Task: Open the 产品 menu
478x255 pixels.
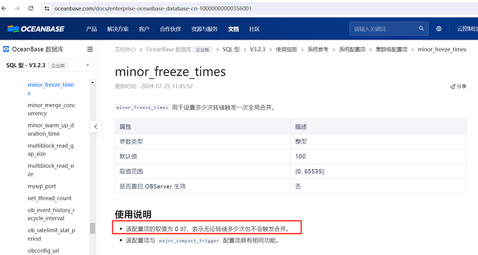Action: [x=91, y=29]
